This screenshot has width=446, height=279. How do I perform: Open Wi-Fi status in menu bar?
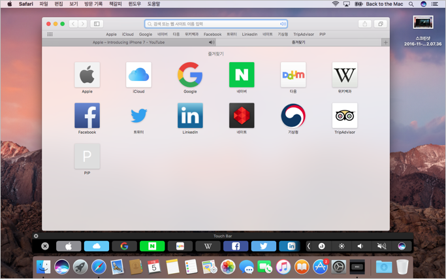click(336, 4)
